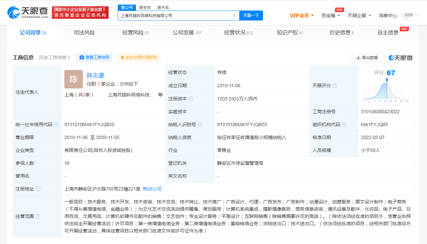Click 工商注册号 value 310106000423022
This screenshot has height=244, width=427.
[x=380, y=112]
